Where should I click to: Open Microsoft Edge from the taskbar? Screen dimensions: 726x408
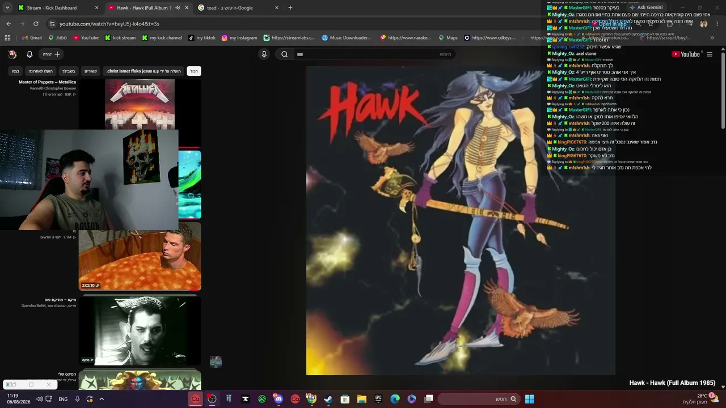tap(395, 399)
